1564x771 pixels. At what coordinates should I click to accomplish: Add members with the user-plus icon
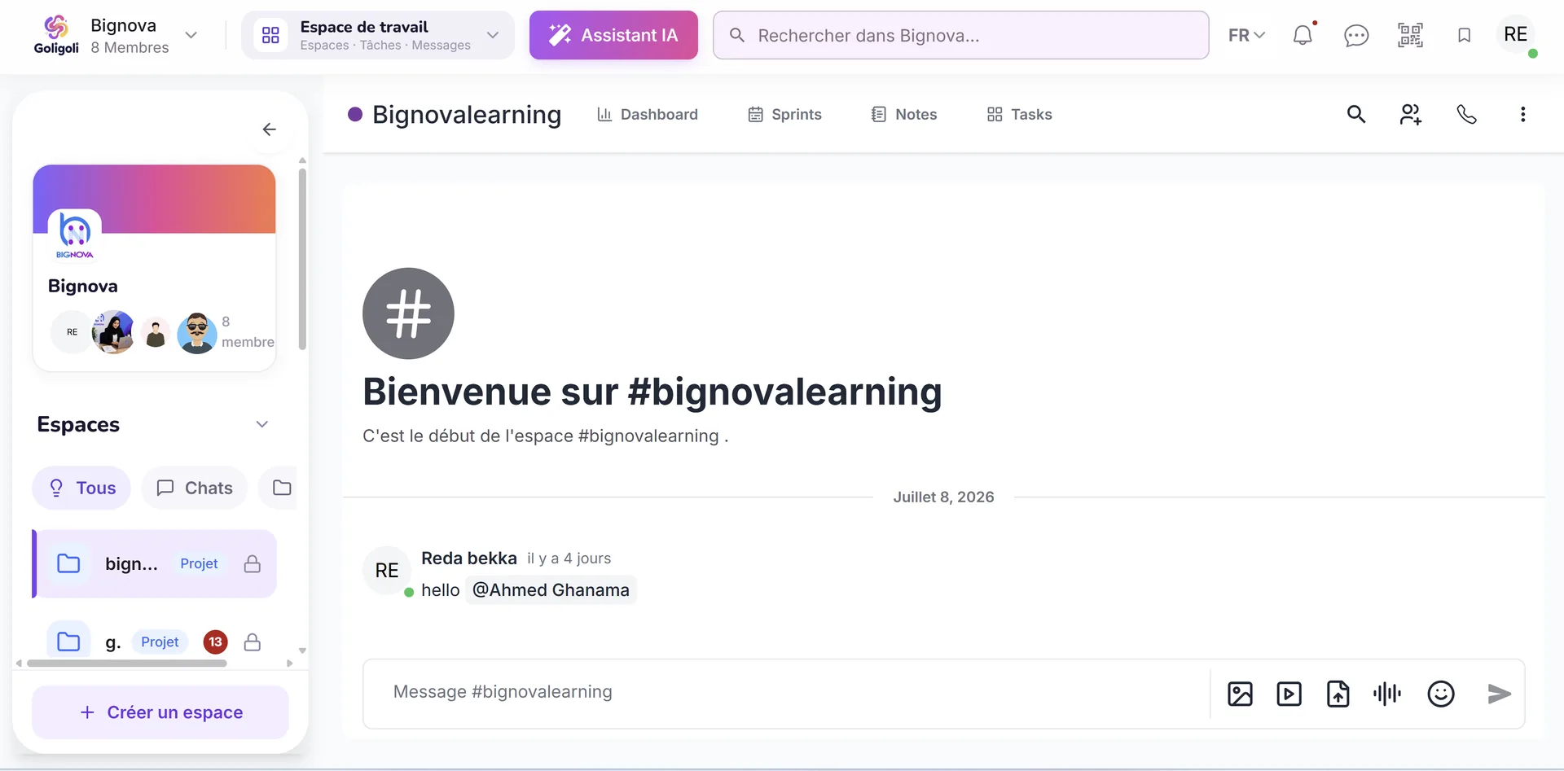coord(1411,114)
